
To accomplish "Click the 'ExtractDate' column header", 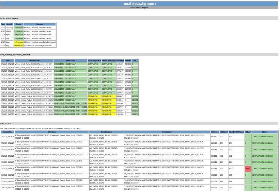I will pos(7,132).
